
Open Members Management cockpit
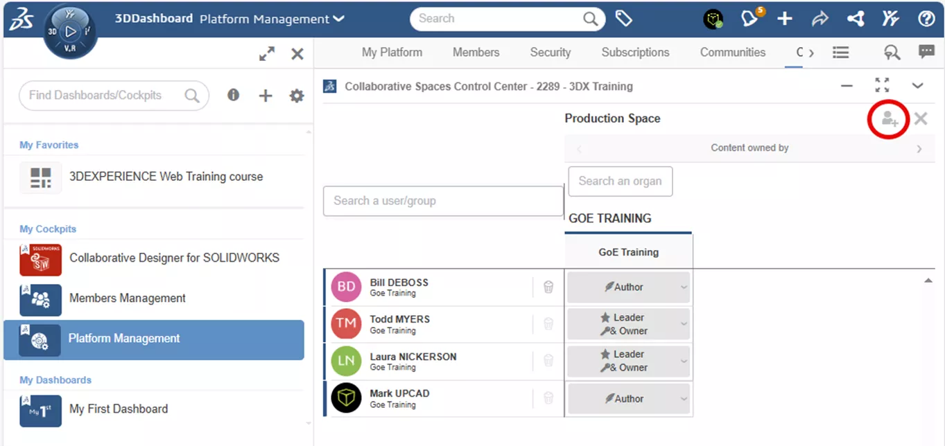pyautogui.click(x=154, y=298)
